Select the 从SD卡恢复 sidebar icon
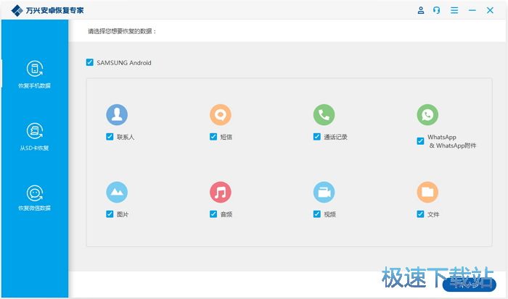 pyautogui.click(x=35, y=131)
